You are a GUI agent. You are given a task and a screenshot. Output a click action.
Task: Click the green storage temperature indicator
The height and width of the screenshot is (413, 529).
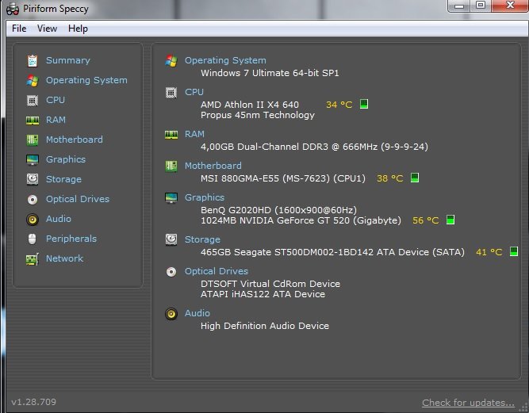tap(513, 252)
